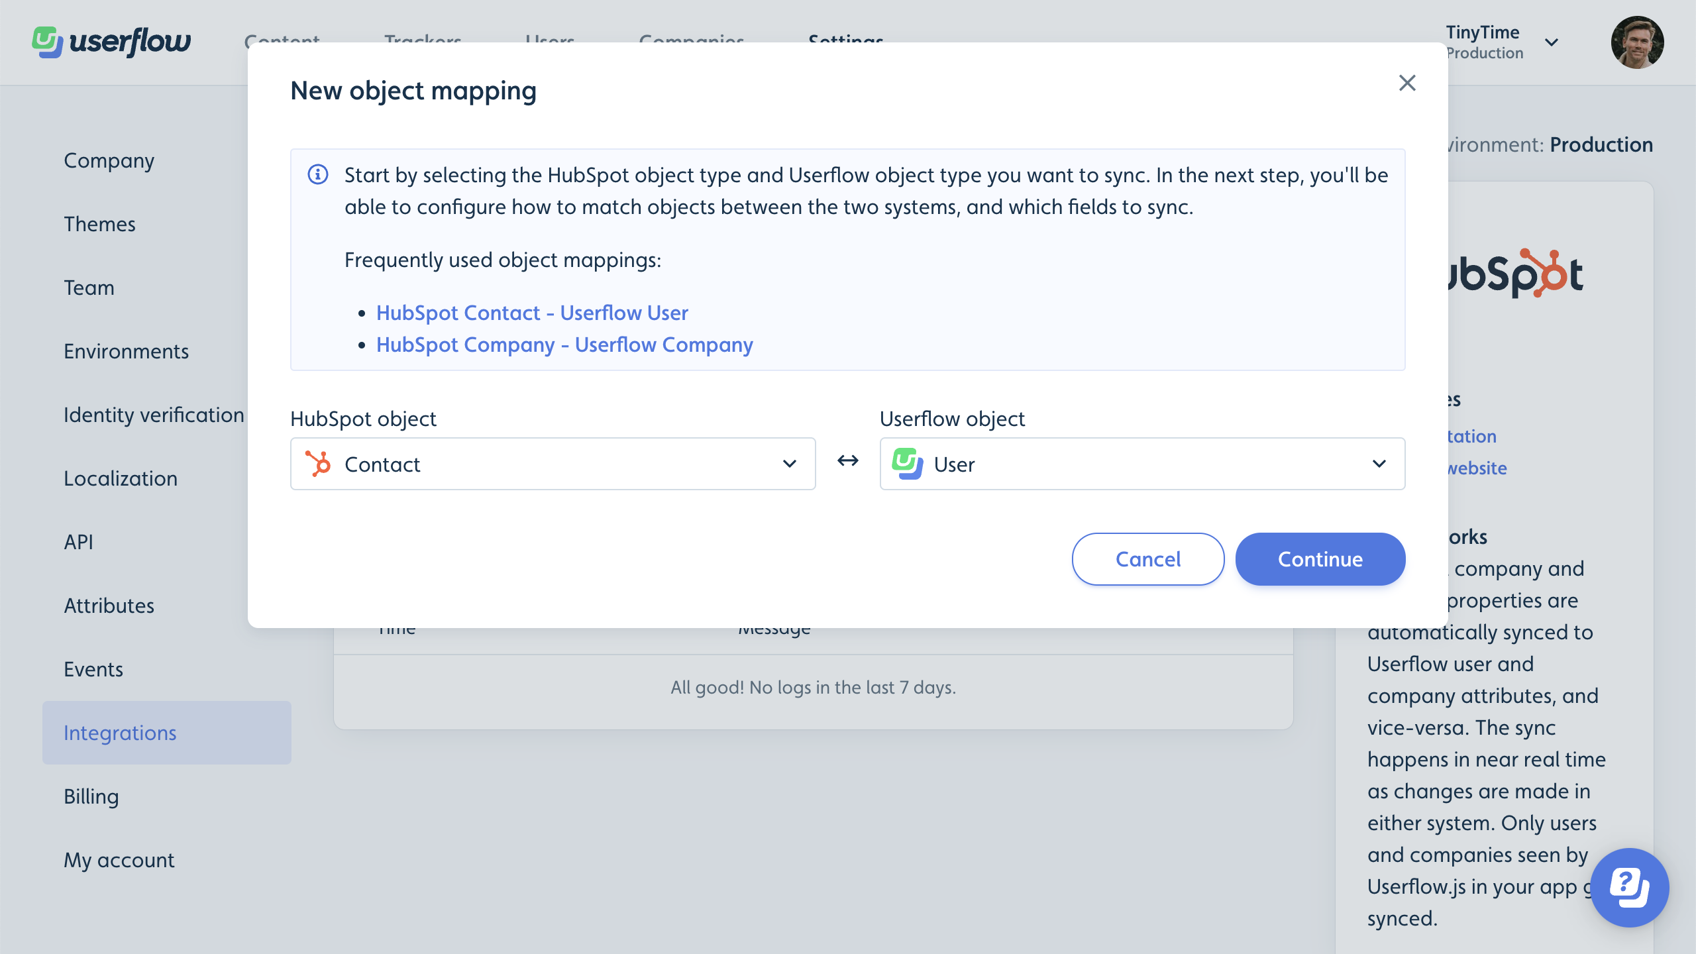Click the chevron beside TinyTime Production
This screenshot has height=954, width=1696.
click(1552, 42)
